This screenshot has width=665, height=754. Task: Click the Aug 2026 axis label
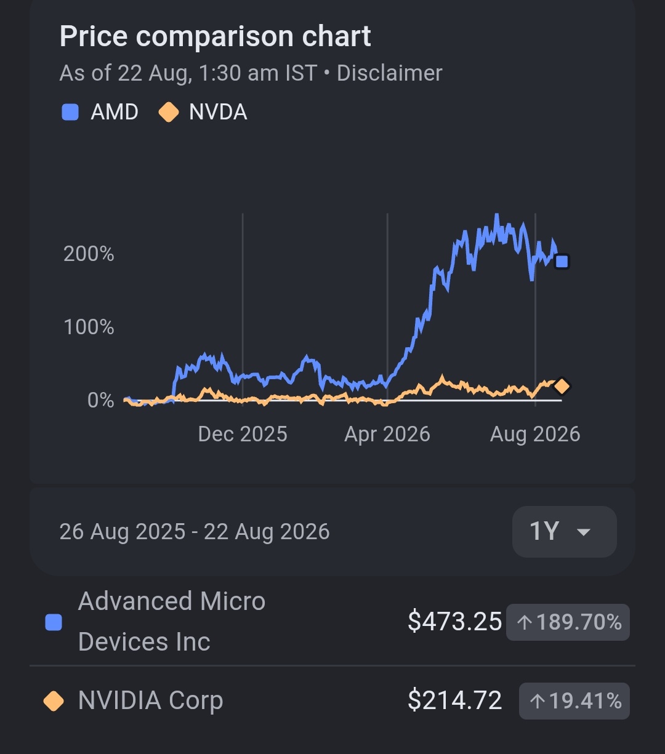point(535,435)
